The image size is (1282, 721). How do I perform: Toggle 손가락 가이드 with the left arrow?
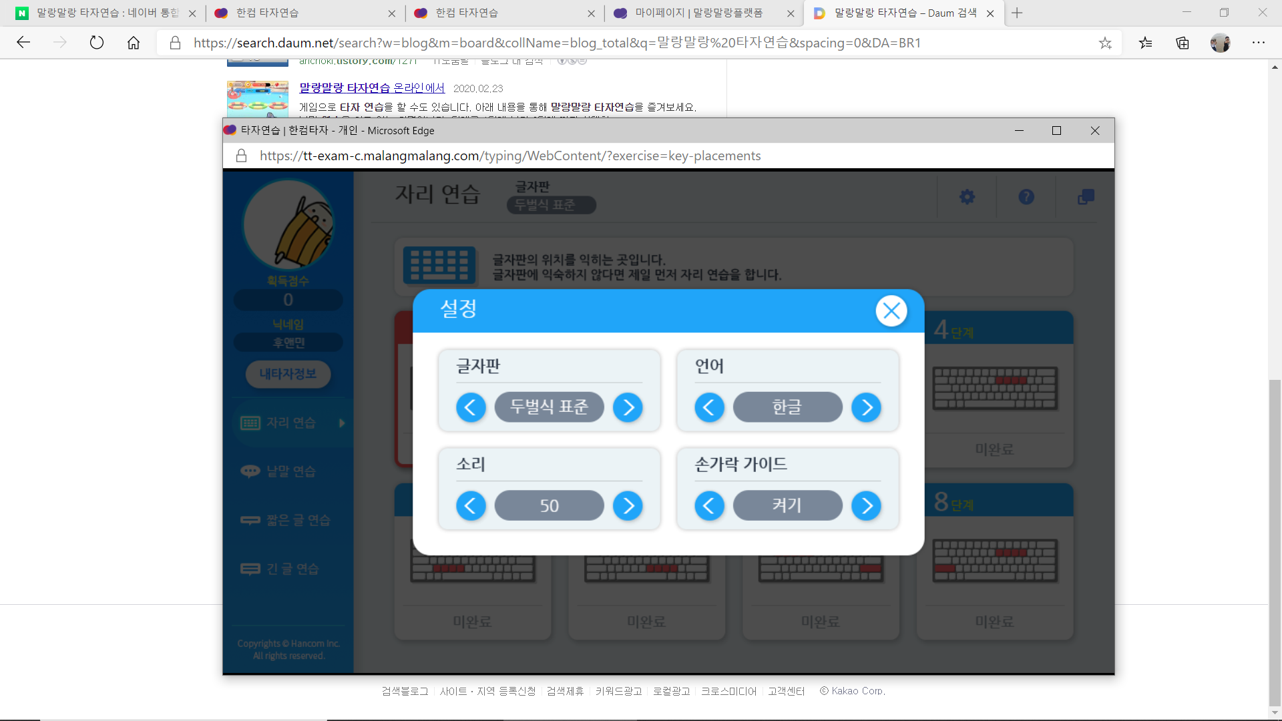click(709, 506)
